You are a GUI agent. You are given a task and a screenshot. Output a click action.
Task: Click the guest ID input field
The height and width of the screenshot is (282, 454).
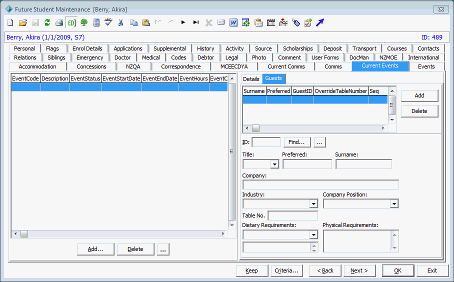pos(266,142)
